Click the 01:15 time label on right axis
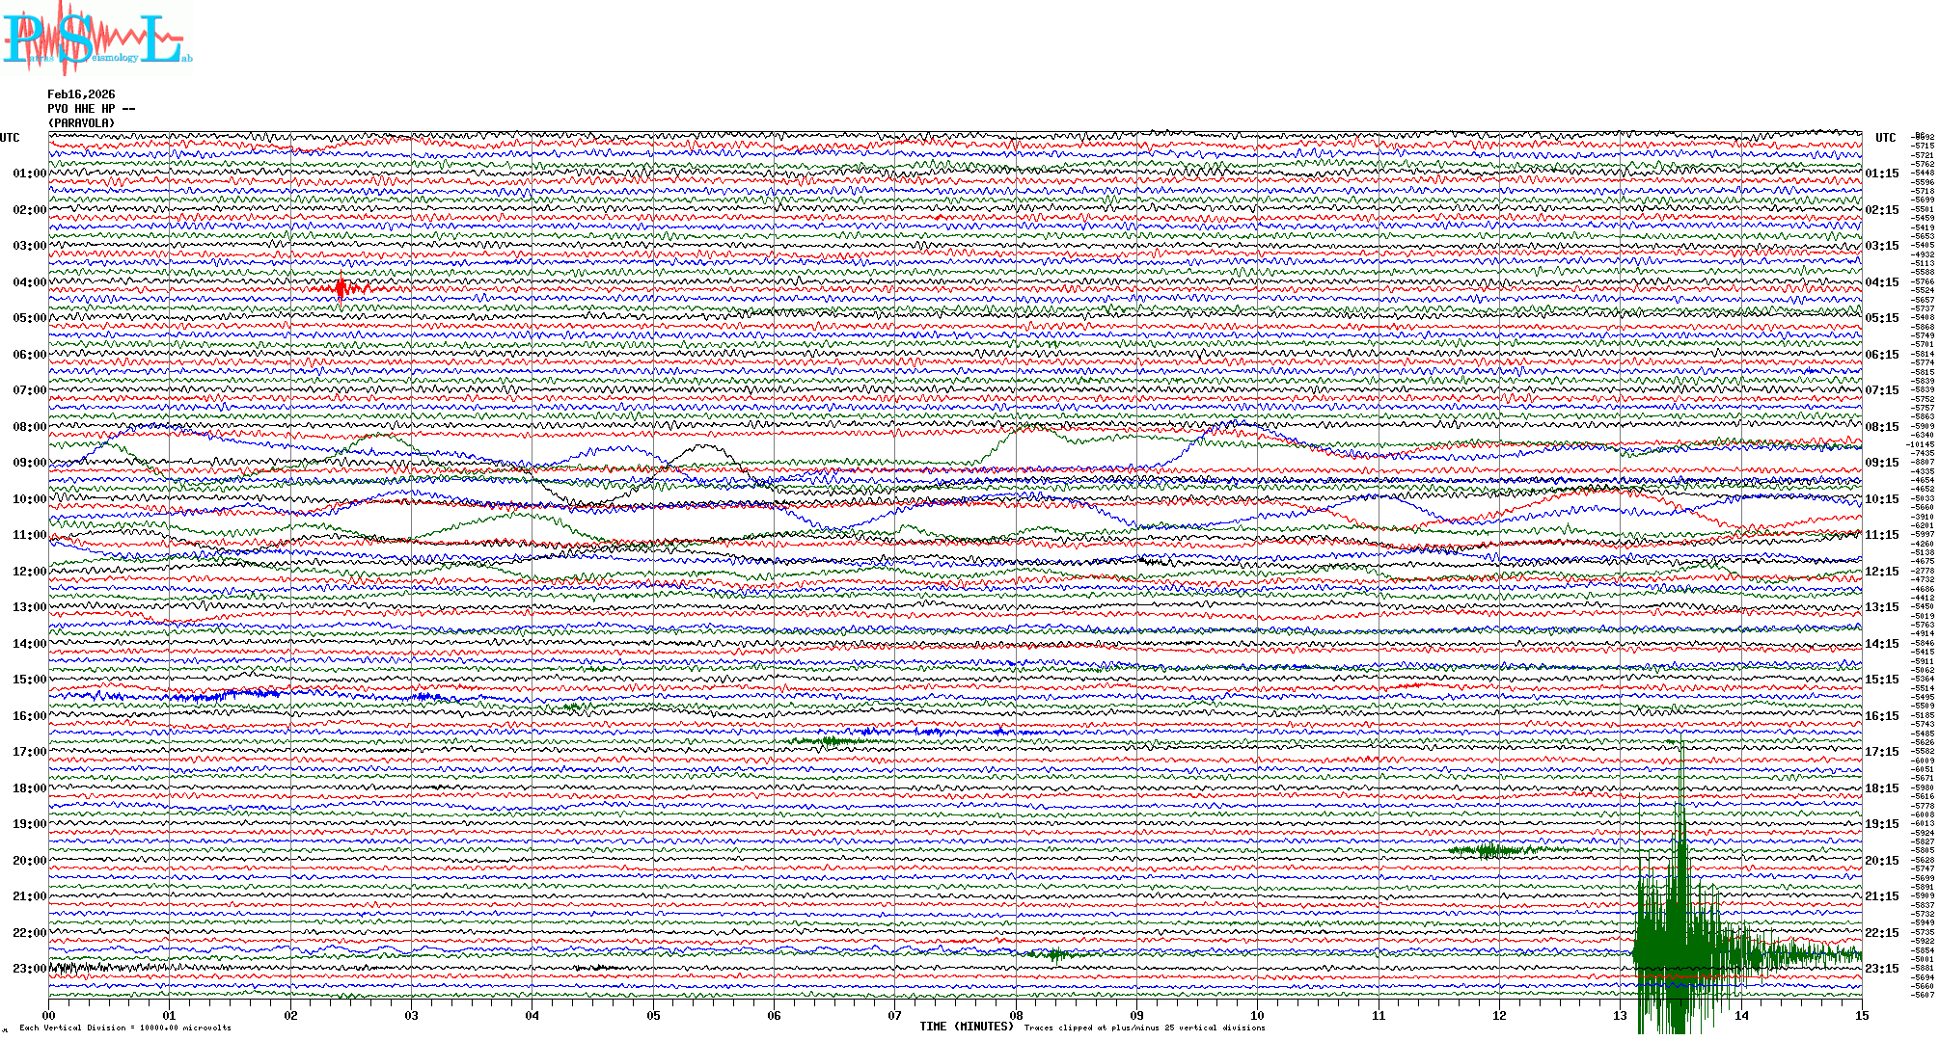The height and width of the screenshot is (1041, 1939). tap(1881, 174)
